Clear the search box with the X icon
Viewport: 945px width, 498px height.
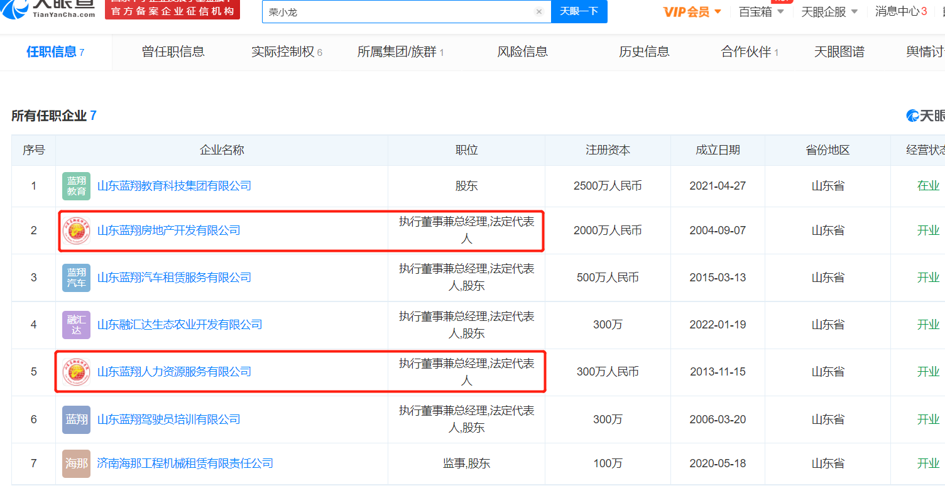coord(538,11)
